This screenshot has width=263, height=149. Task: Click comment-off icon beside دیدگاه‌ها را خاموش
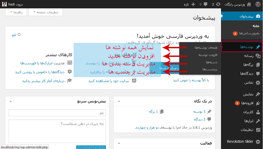(70, 72)
